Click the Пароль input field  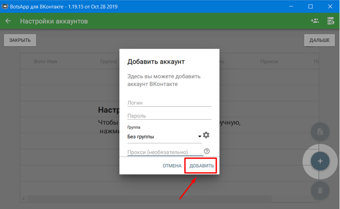[x=169, y=116]
